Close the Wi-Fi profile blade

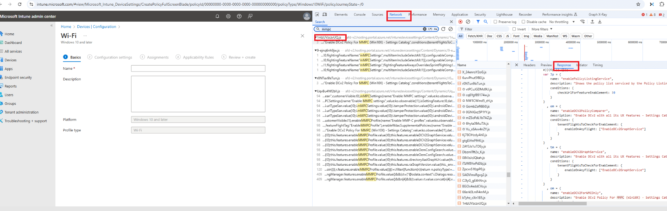click(302, 36)
